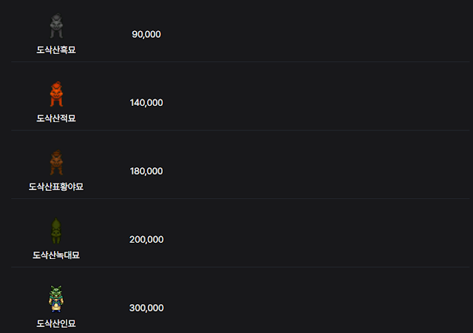The height and width of the screenshot is (333, 473).
Task: Select the 140,000 value
Action: (x=146, y=103)
